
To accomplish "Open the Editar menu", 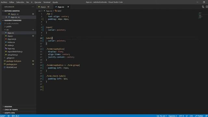I will [x=12, y=2].
